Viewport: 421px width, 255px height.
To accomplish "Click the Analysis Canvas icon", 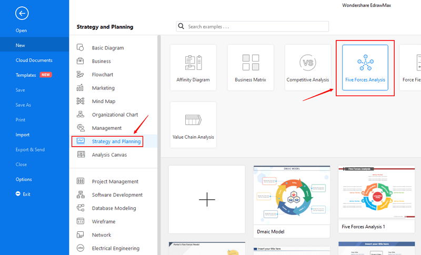I will click(81, 154).
